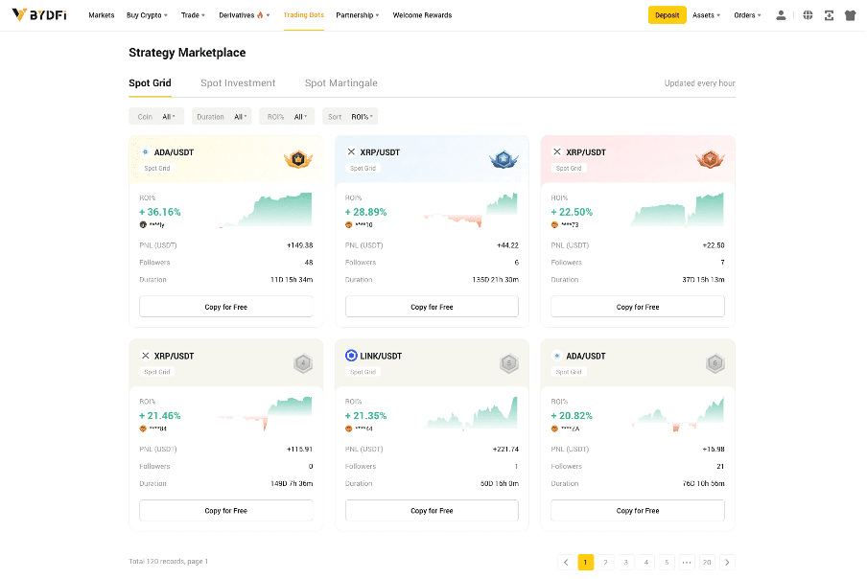The image size is (867, 579).
Task: Click the rewards gift icon in the header
Action: [851, 14]
